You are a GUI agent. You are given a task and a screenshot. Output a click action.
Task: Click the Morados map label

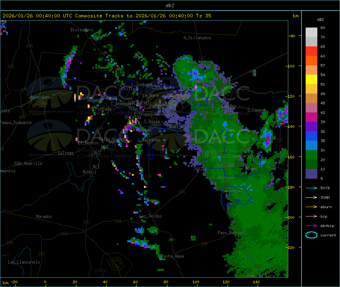44,216
